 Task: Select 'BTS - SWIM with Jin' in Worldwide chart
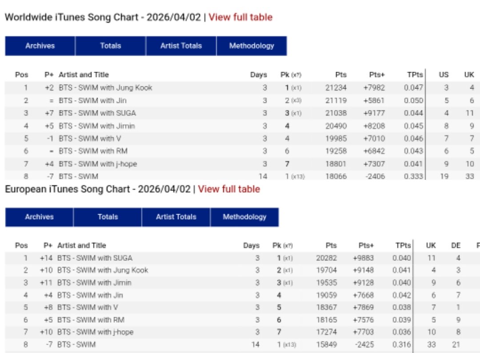(x=92, y=101)
